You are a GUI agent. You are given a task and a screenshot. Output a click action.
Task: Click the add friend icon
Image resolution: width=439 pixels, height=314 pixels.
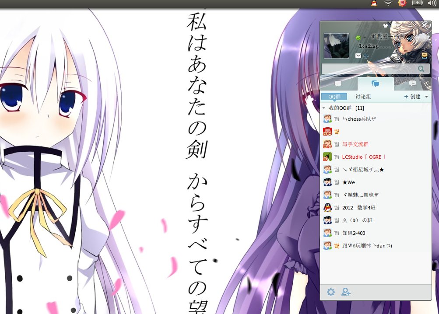point(346,292)
